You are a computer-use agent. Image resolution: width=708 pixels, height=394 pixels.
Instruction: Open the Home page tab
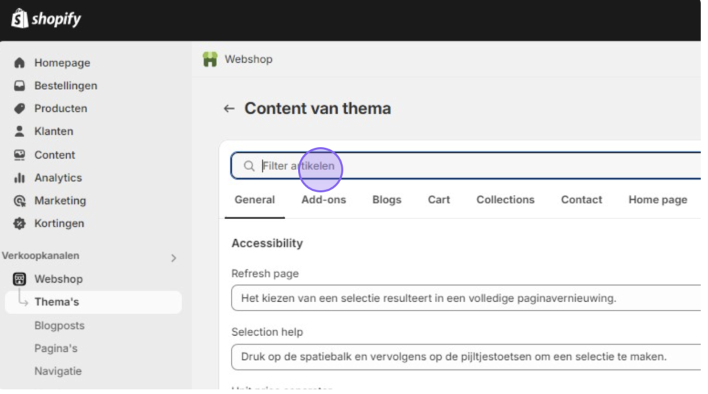coord(658,200)
